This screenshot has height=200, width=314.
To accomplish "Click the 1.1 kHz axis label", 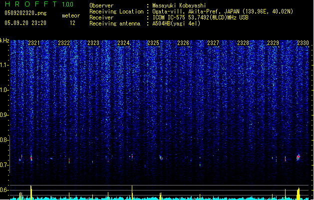I will 4,65.
